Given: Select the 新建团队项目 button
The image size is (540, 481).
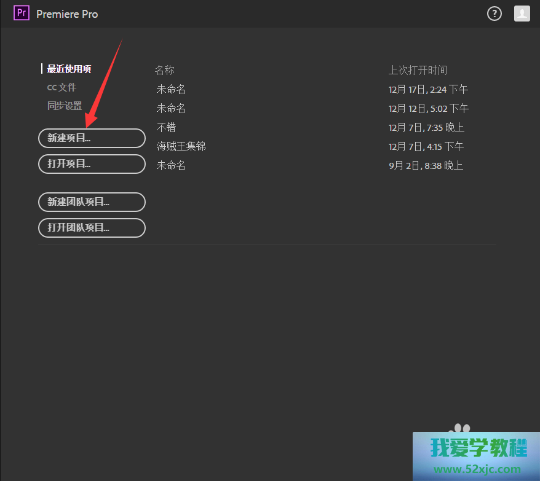Looking at the screenshot, I should point(91,201).
